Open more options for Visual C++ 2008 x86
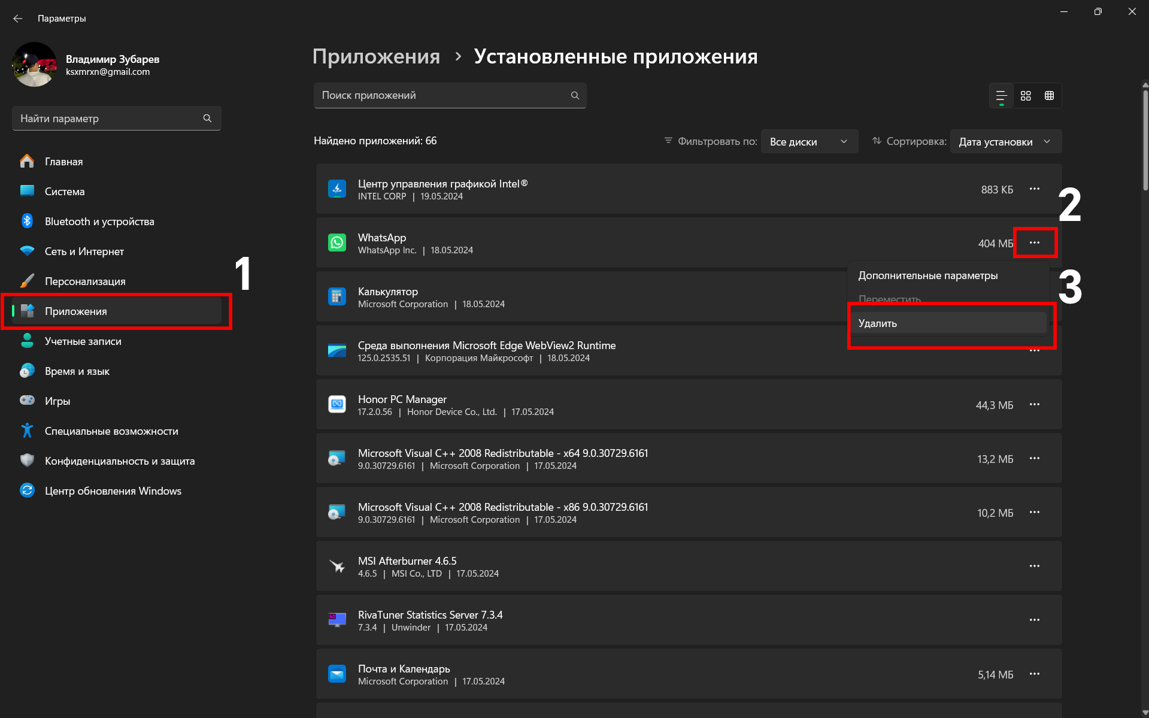Screen dimensions: 1149x718 1035,513
